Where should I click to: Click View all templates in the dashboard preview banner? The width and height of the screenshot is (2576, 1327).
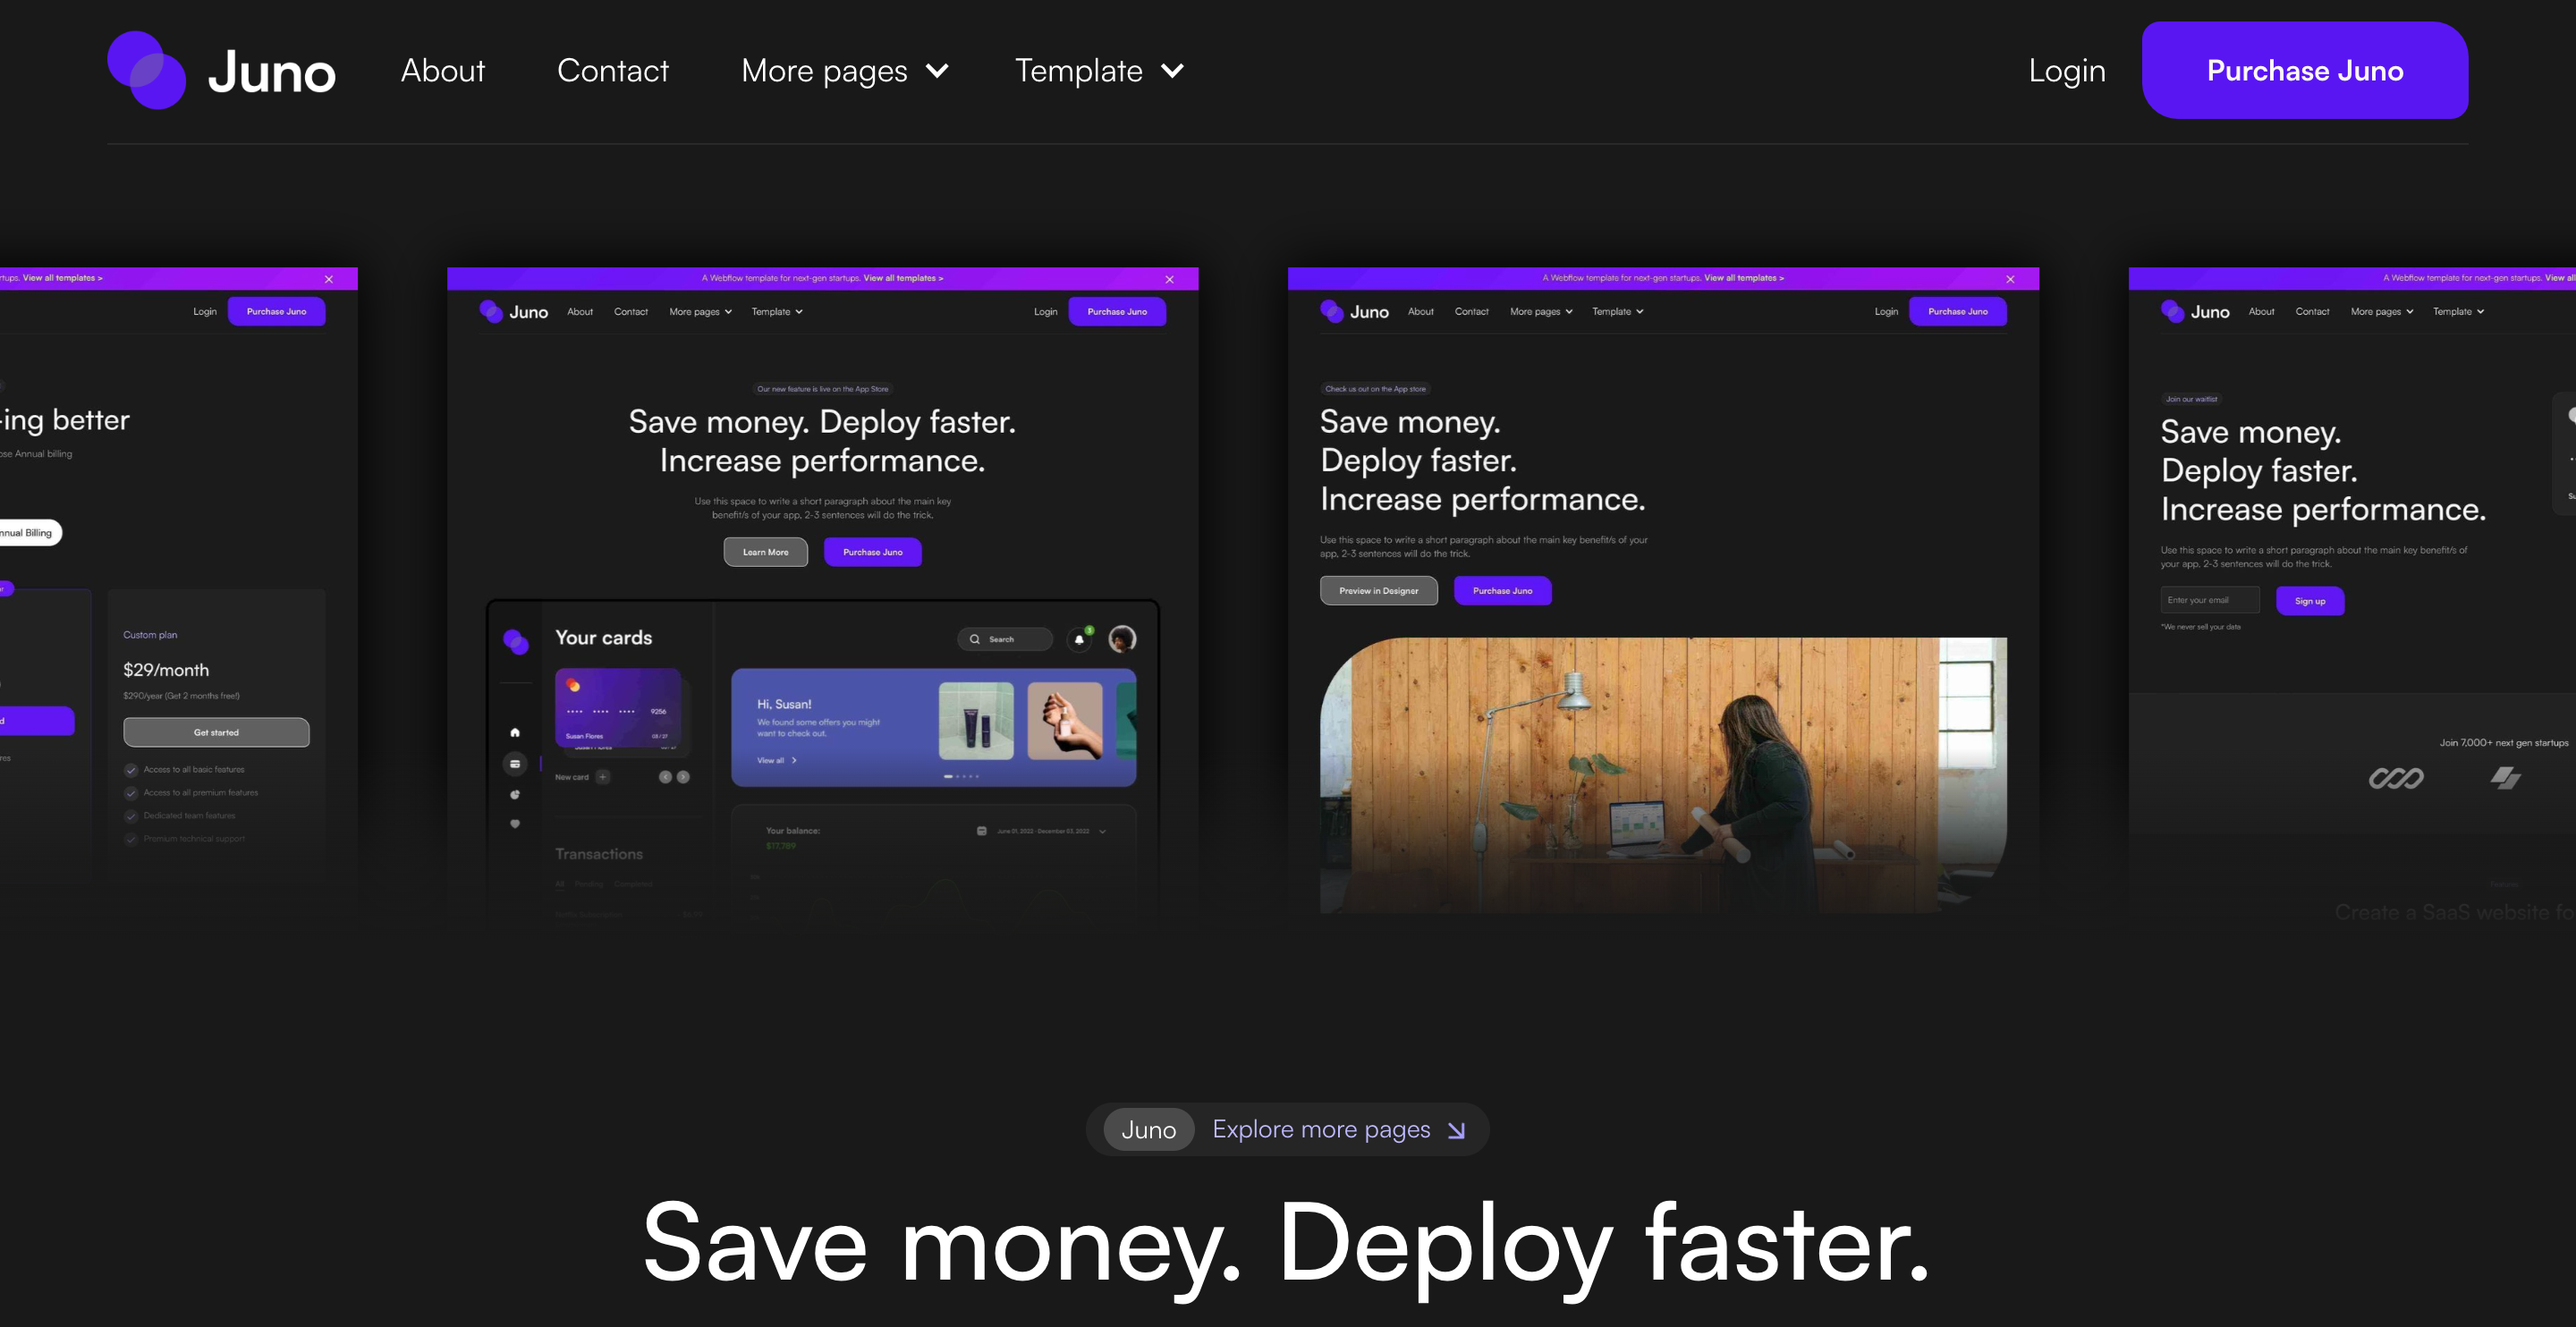point(903,278)
